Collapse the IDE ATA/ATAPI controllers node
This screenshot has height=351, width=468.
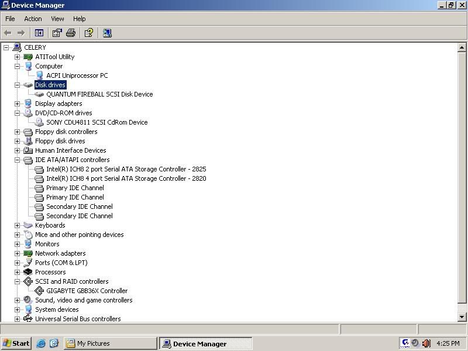tap(18, 160)
